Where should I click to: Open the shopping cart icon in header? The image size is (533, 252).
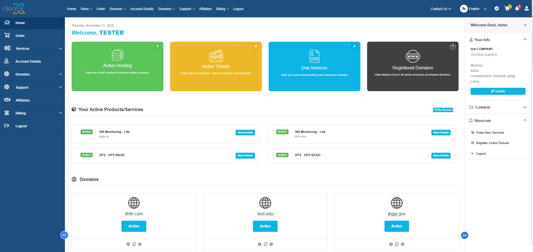tap(507, 9)
